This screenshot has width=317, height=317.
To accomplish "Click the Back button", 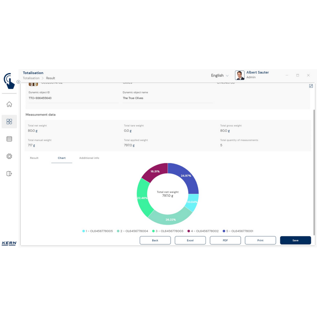I will tap(155, 240).
